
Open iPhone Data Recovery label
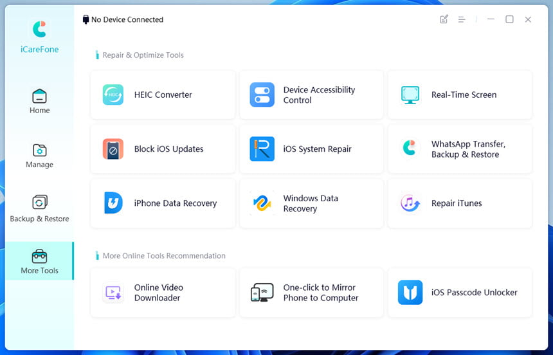(176, 203)
